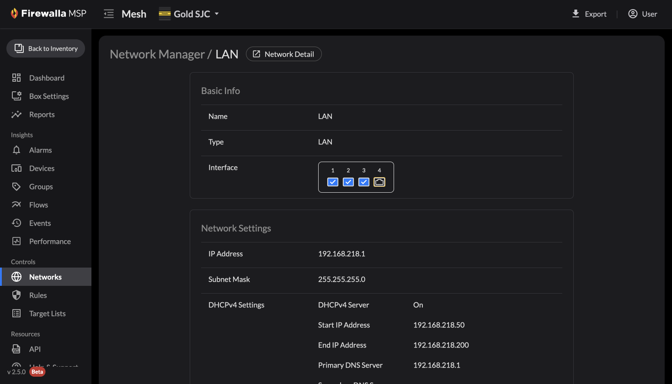Click the Beta version badge
The image size is (672, 384).
37,372
